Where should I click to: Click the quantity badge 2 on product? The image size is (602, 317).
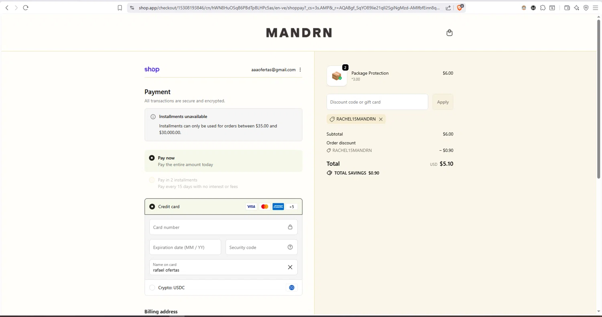click(345, 67)
